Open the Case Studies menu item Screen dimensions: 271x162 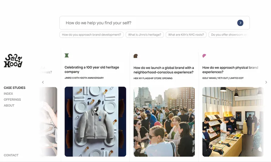[14, 88]
